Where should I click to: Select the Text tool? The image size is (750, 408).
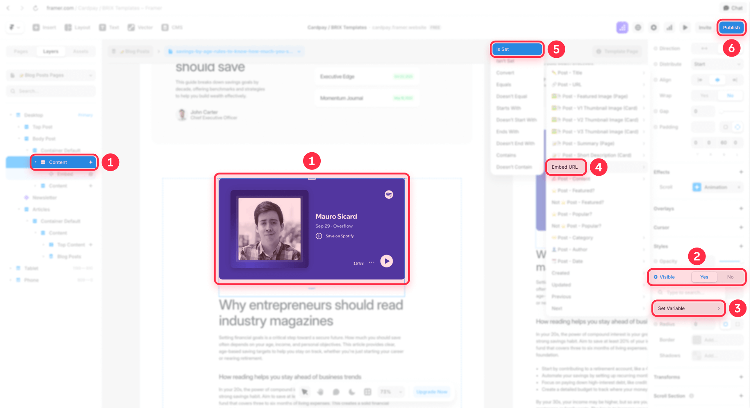click(109, 27)
